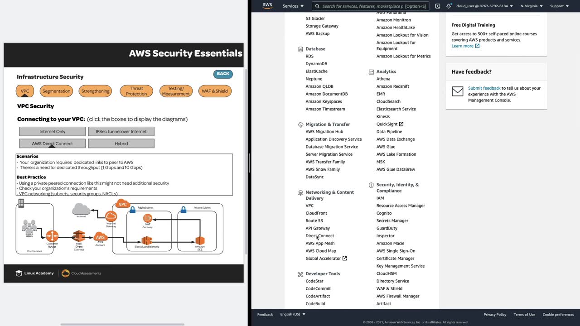Open the Testing/Measurement tab
The image size is (580, 326).
176,91
